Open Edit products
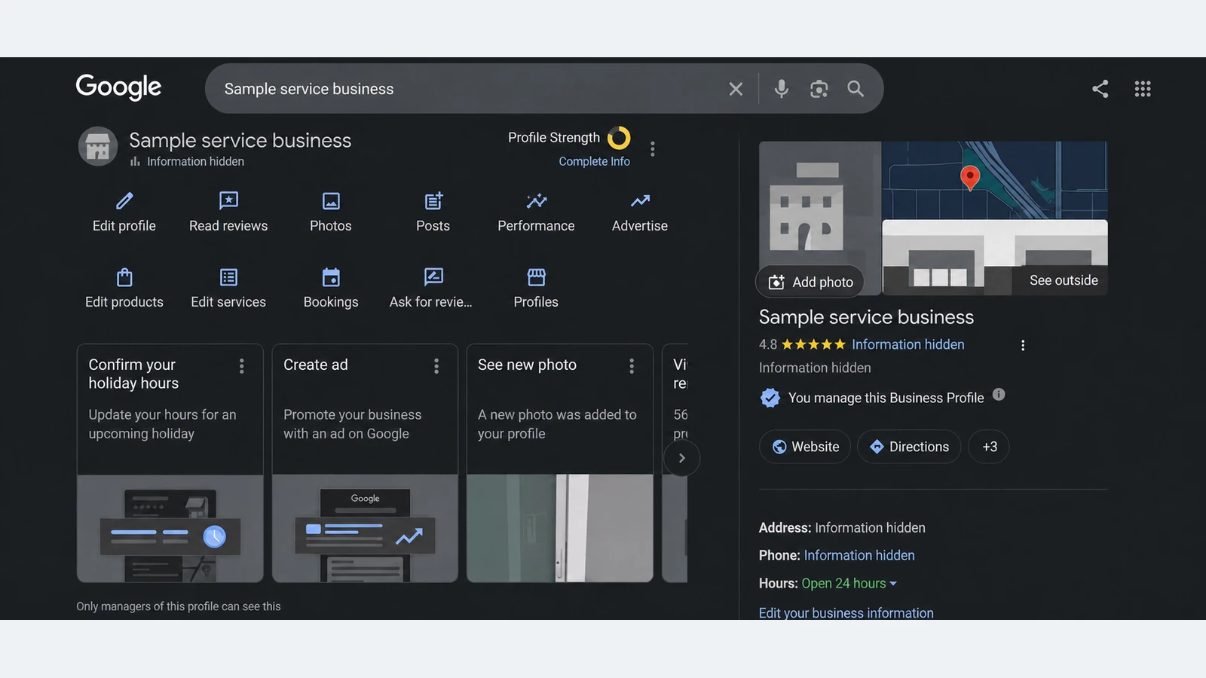The image size is (1206, 678). point(124,288)
